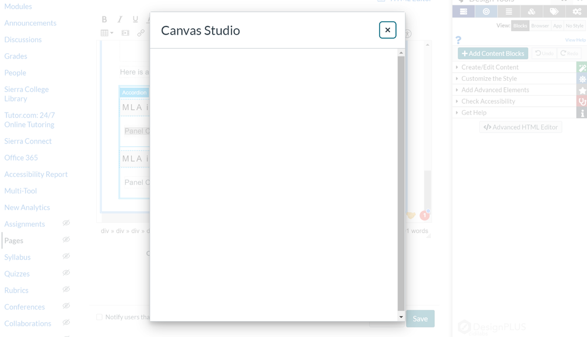Click the hidden-eye icon beside Assignments
Image resolution: width=587 pixels, height=337 pixels.
[x=66, y=223]
